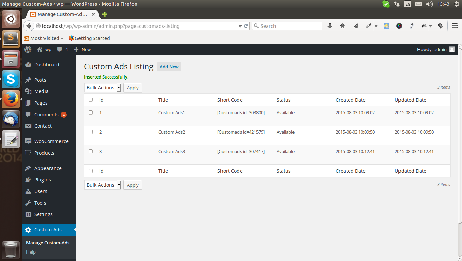This screenshot has height=261, width=462.
Task: Click the home icon beside wp
Action: [40, 49]
